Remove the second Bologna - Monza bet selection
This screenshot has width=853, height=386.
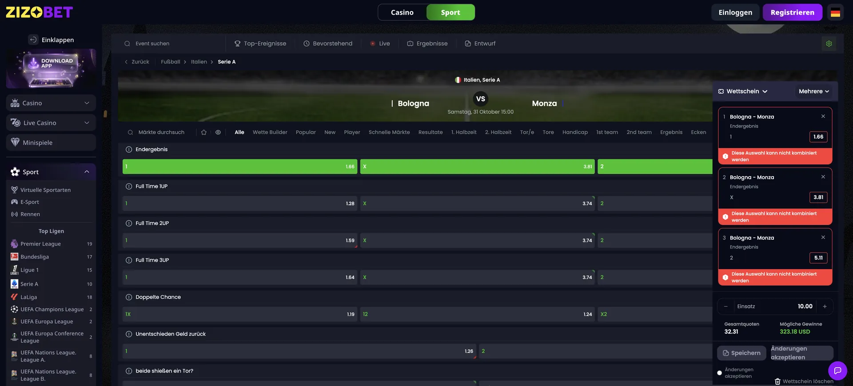pos(823,177)
